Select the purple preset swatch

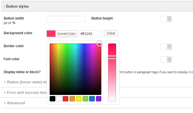pyautogui.click(x=98, y=99)
